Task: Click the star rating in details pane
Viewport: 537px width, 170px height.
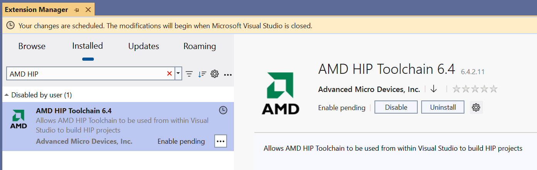Action: (x=475, y=89)
